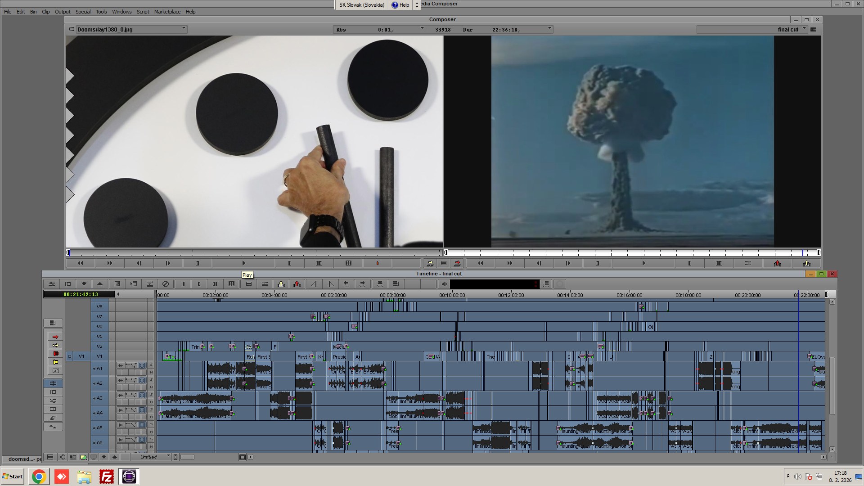Fast forward the record monitor sequence

(509, 263)
